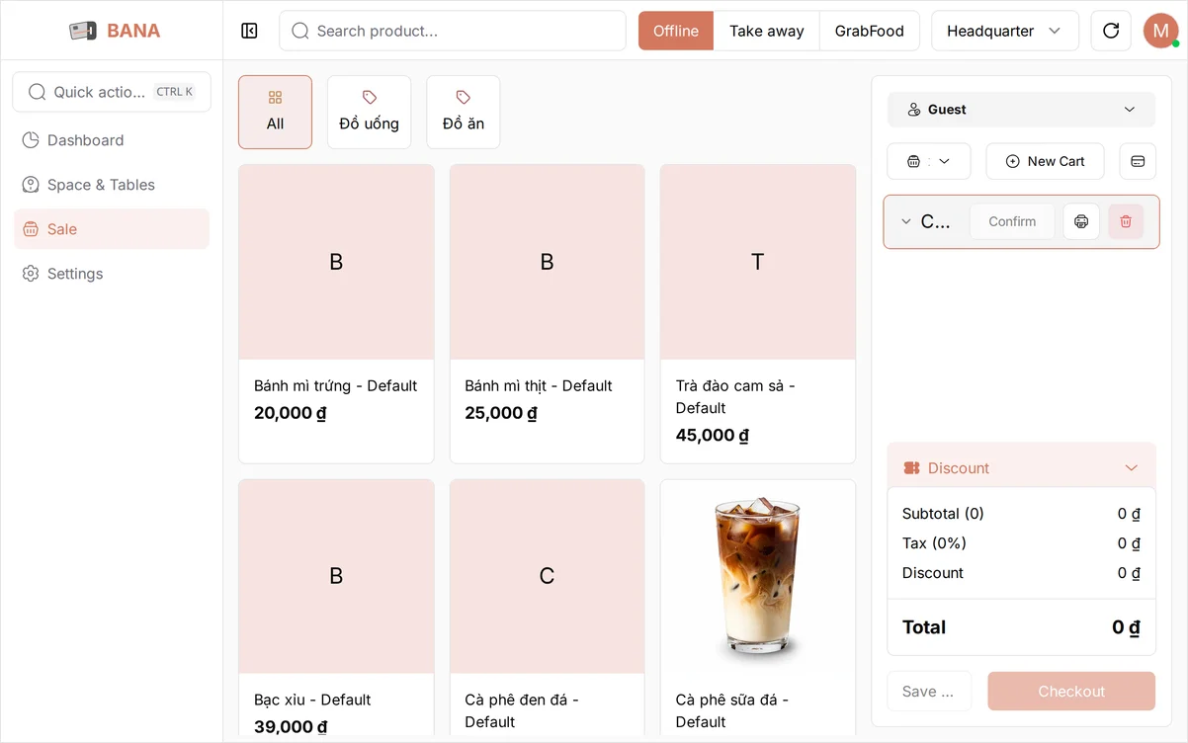Click the Sale basket icon in sidebar

click(x=31, y=229)
